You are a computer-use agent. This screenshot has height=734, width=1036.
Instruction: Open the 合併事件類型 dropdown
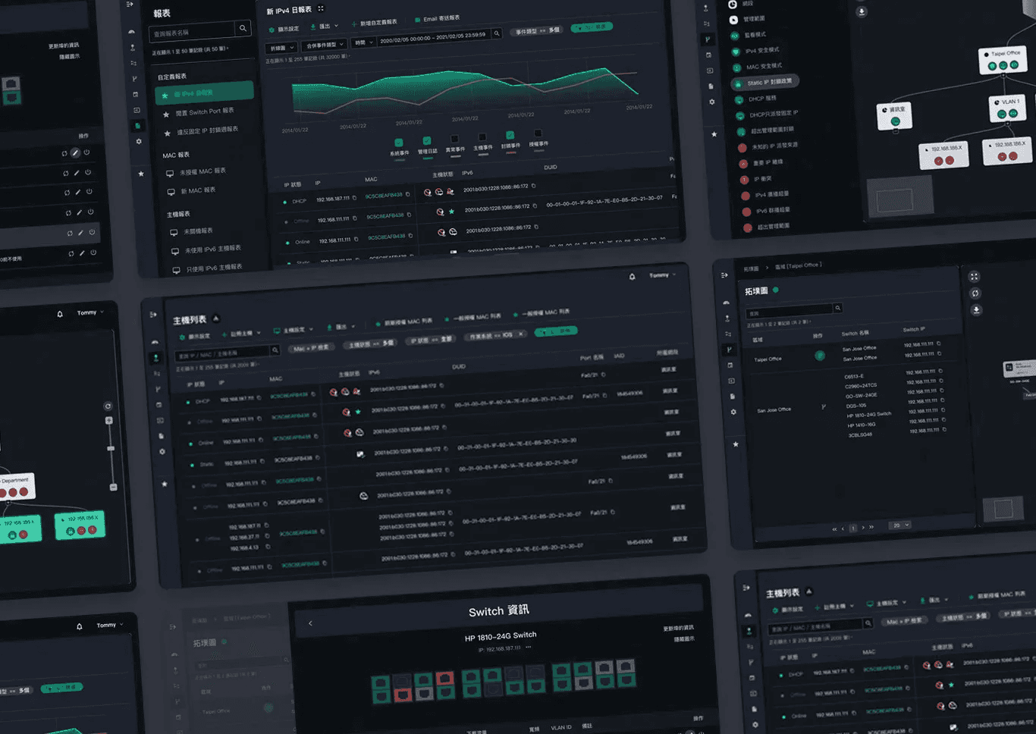(x=325, y=45)
